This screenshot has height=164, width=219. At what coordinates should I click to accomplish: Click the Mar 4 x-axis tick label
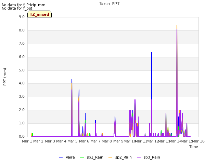click(61, 141)
